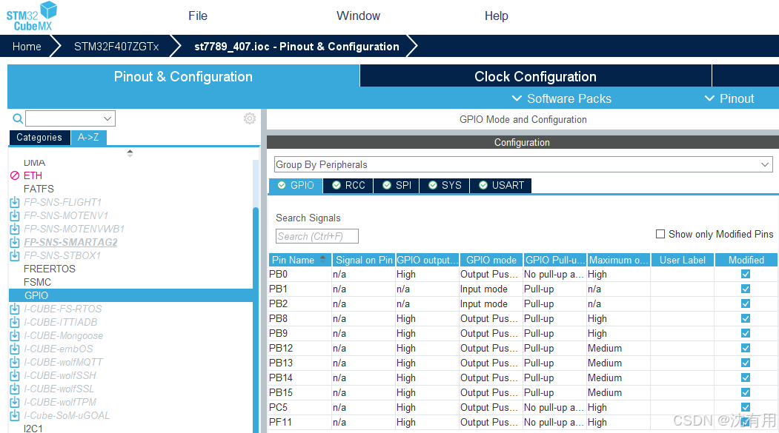Click the STM32 CubeMX logo

(32, 16)
